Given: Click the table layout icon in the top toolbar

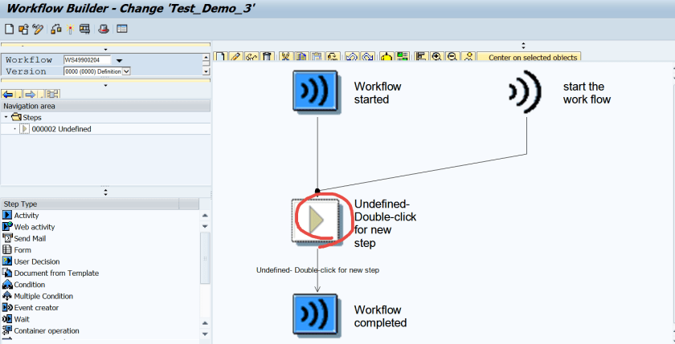Looking at the screenshot, I should pos(122,29).
